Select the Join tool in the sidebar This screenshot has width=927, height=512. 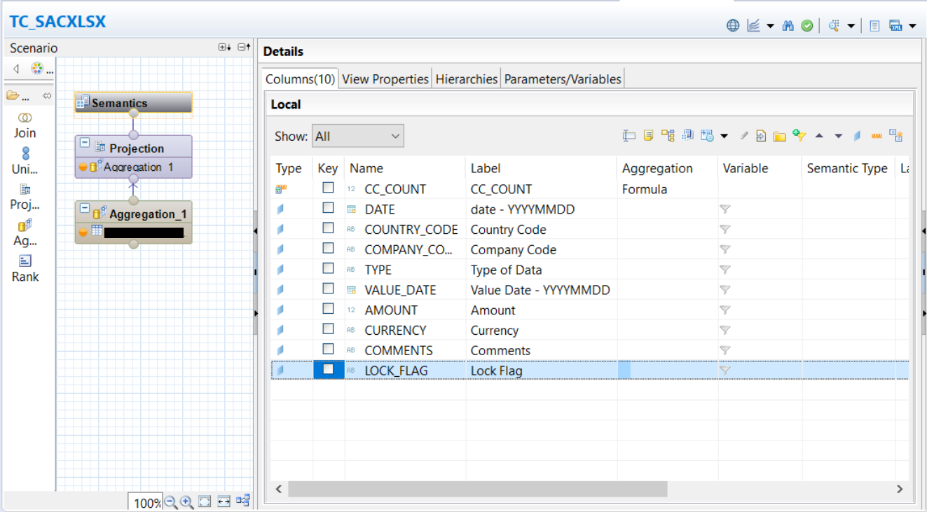[25, 125]
